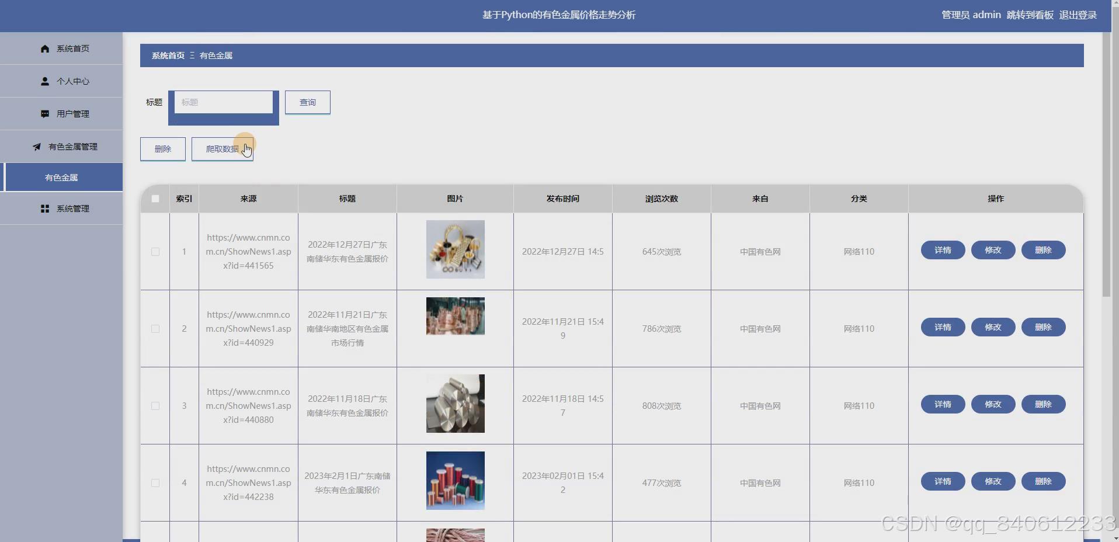
Task: Click the 发布时间 column header
Action: point(563,199)
